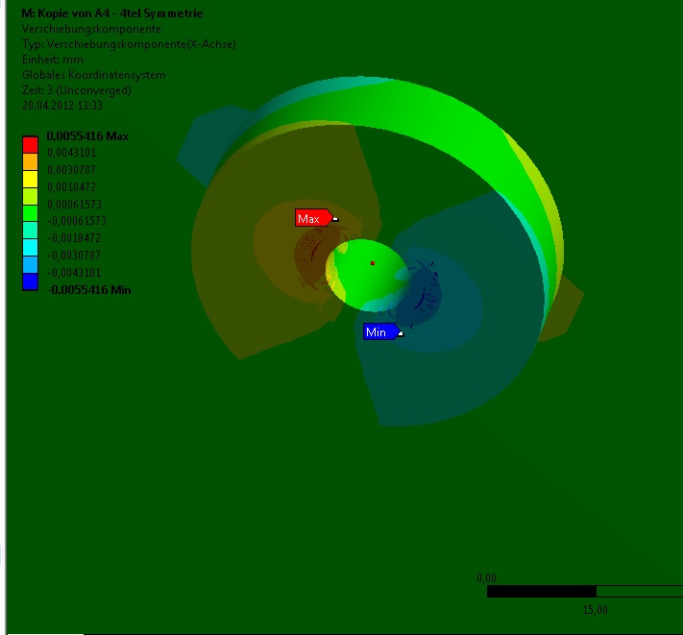
Task: Select the dark blue legend color band
Action: 30,281
